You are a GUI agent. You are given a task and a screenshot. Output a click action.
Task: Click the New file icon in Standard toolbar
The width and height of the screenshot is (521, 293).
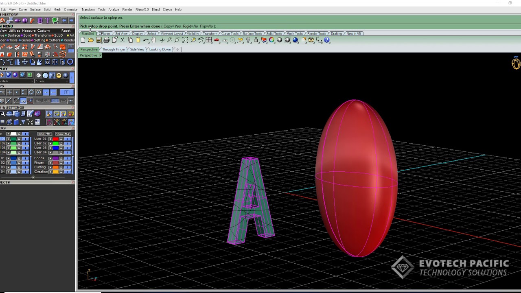click(x=83, y=40)
